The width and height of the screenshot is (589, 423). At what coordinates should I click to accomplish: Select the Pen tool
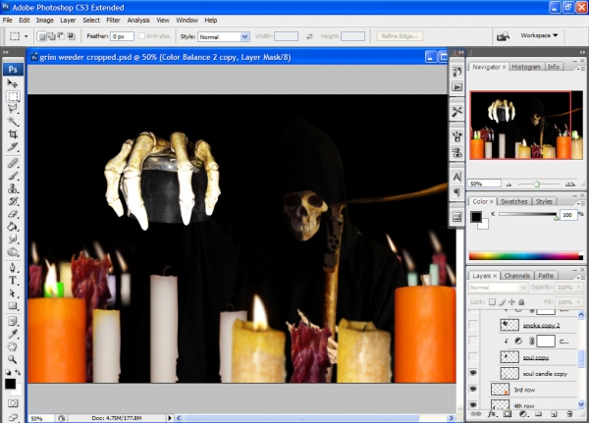13,268
